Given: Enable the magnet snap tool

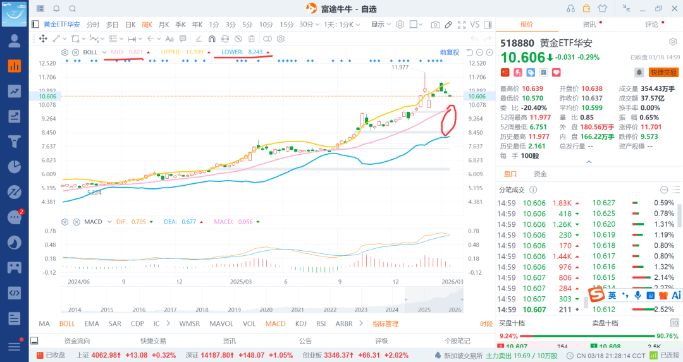Looking at the screenshot, I should point(212,39).
